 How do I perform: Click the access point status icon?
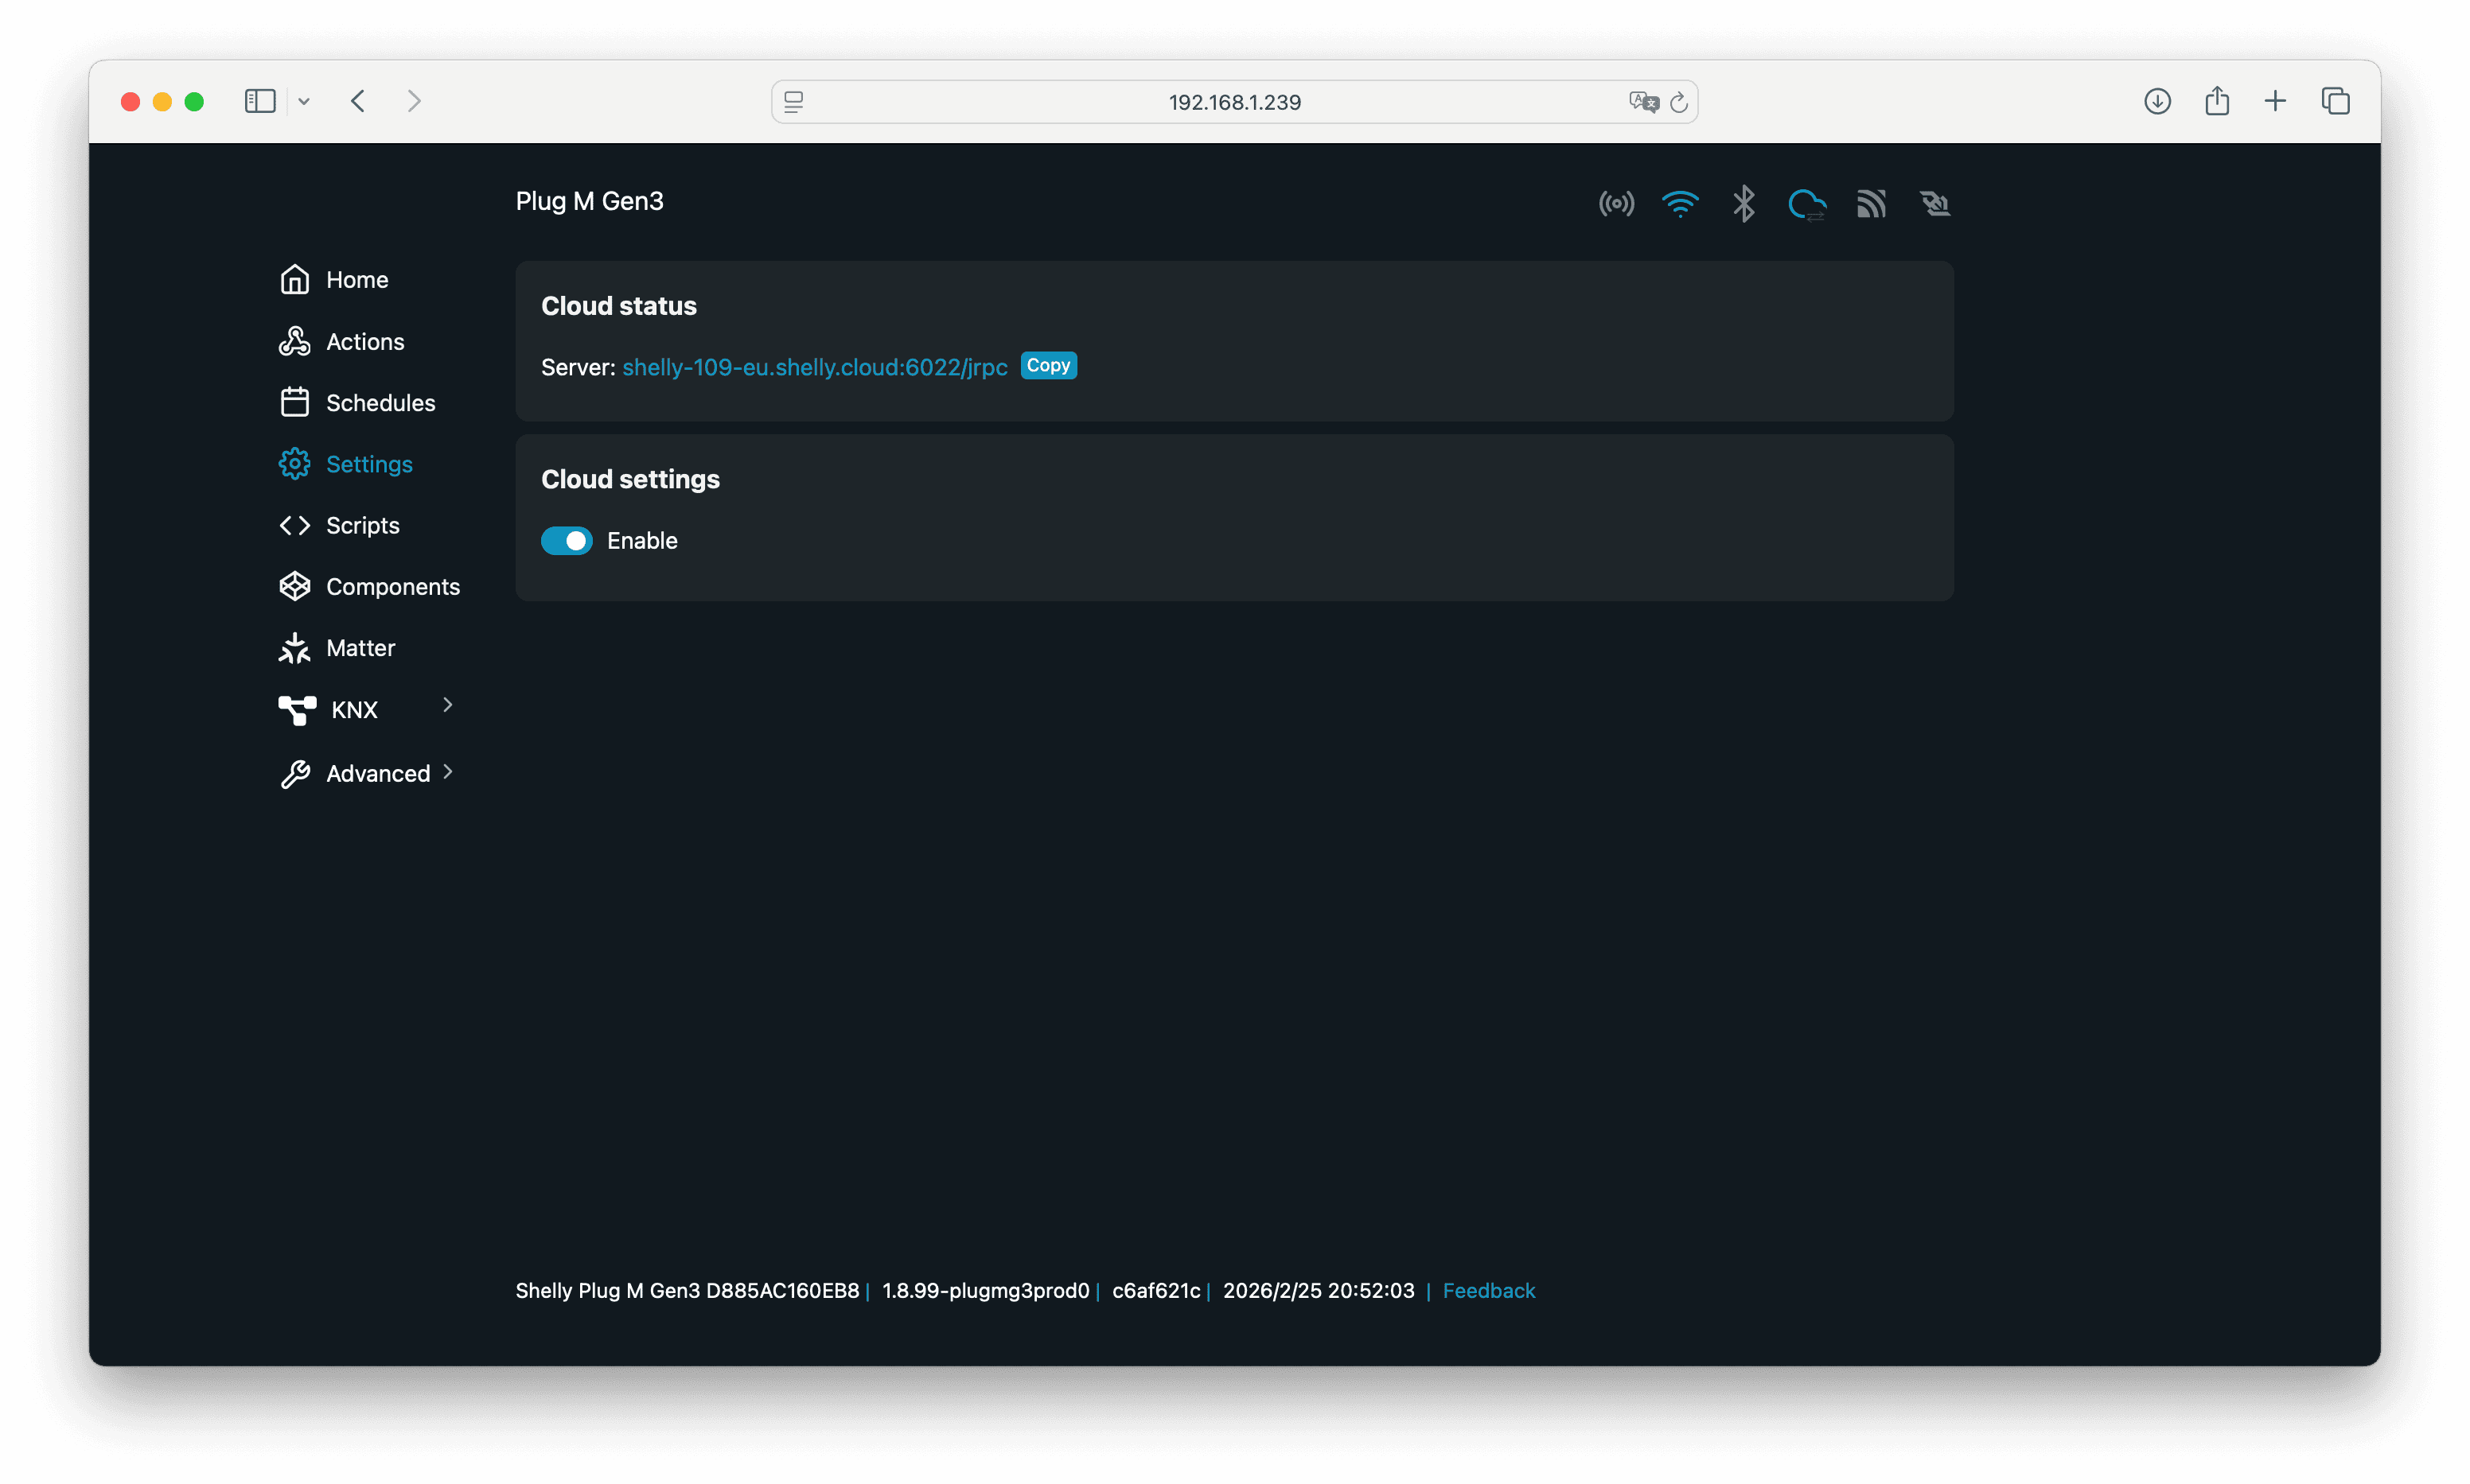pyautogui.click(x=1615, y=204)
